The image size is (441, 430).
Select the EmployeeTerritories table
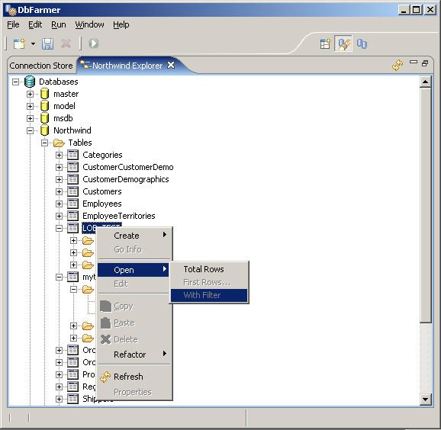point(119,216)
